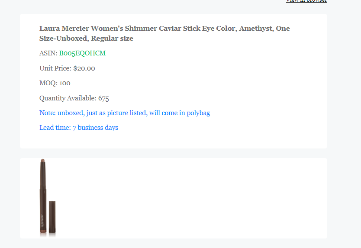361x248 pixels.
Task: Click the "Size-Unboxed, Regular size" title line
Action: (86, 38)
